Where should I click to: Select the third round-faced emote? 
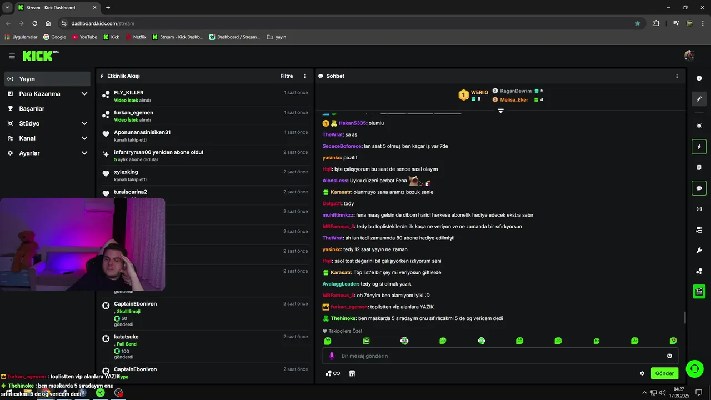tap(404, 341)
